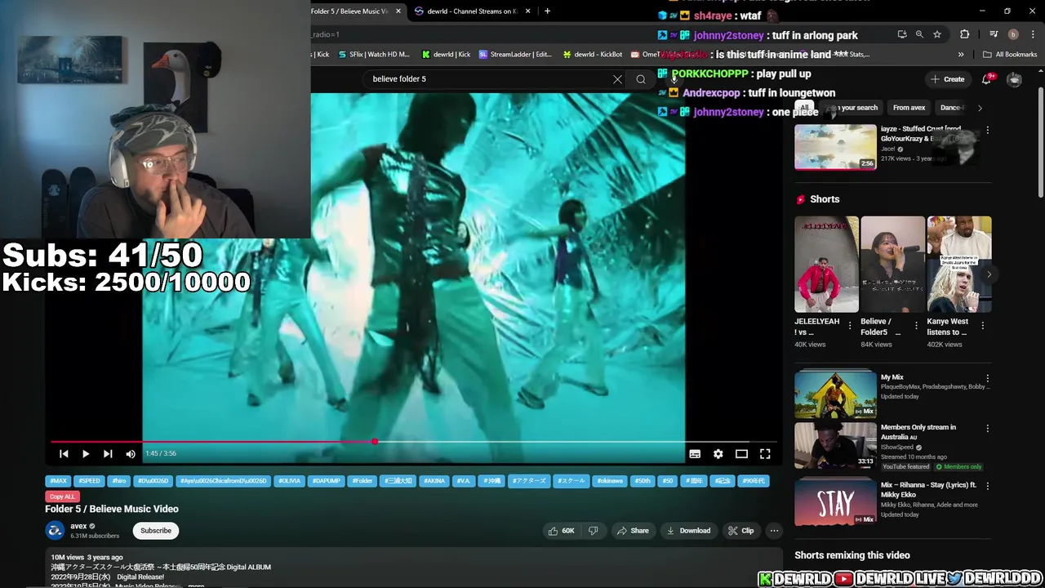Open Mix – Rihanna Stay thumbnail
Viewport: 1045px width, 588px height.
point(835,502)
